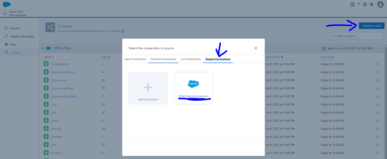
Task: Select the SFDCOutputConnection tile
Action: coord(193,88)
